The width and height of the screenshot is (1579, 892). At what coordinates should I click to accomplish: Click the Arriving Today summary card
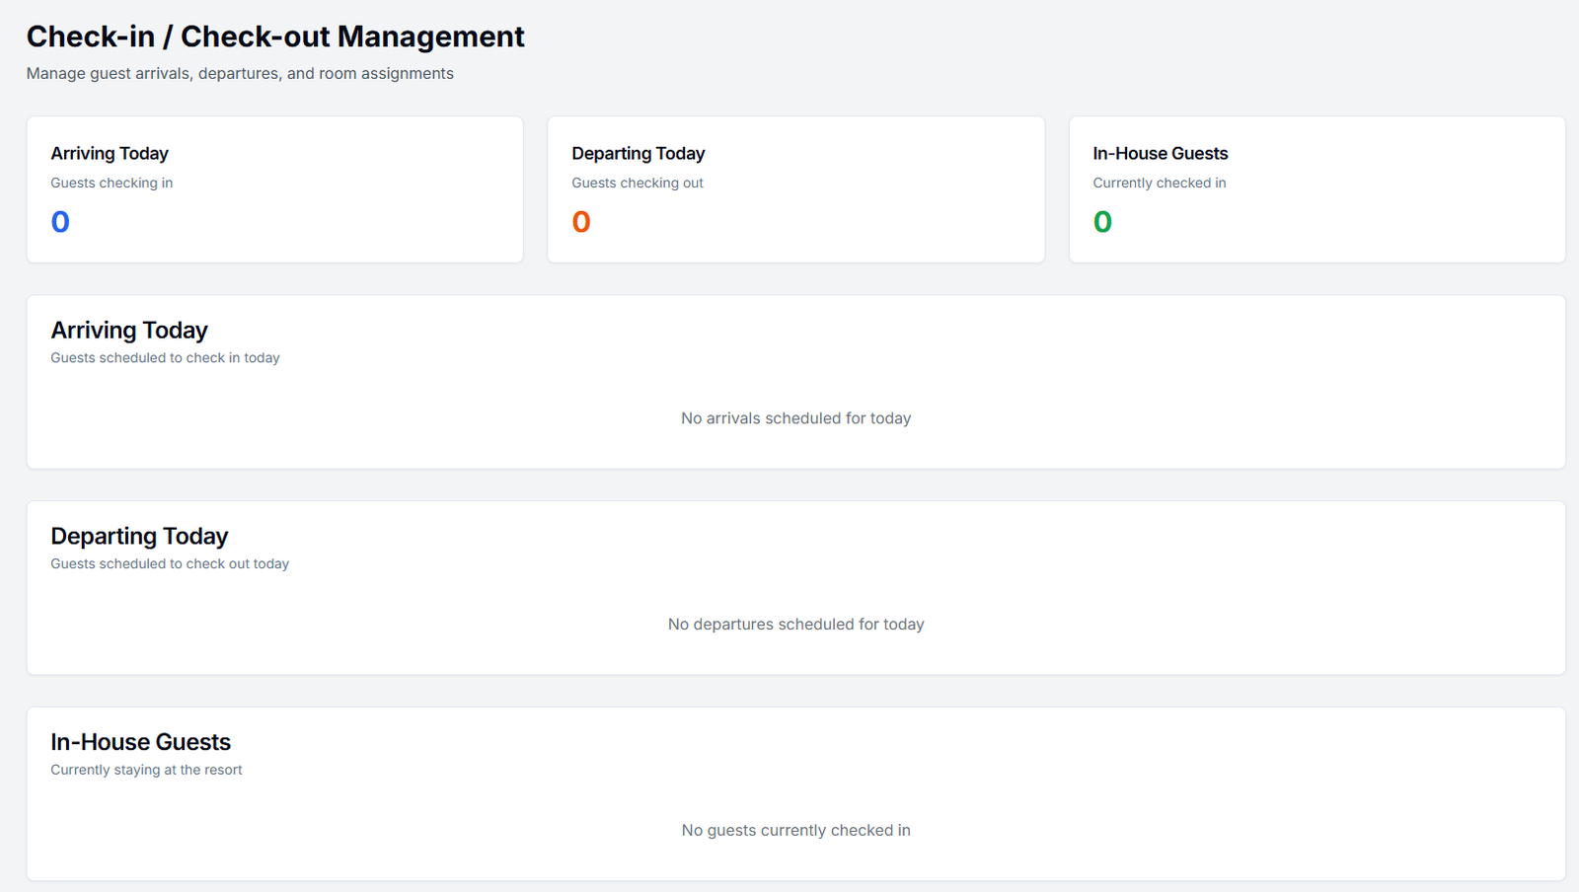coord(274,189)
